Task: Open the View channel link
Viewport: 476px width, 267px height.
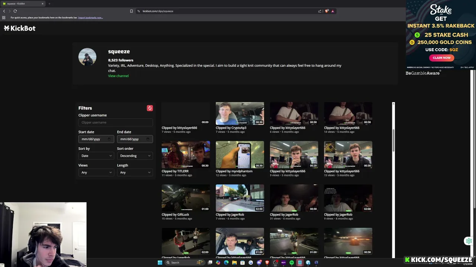Action: tap(118, 76)
